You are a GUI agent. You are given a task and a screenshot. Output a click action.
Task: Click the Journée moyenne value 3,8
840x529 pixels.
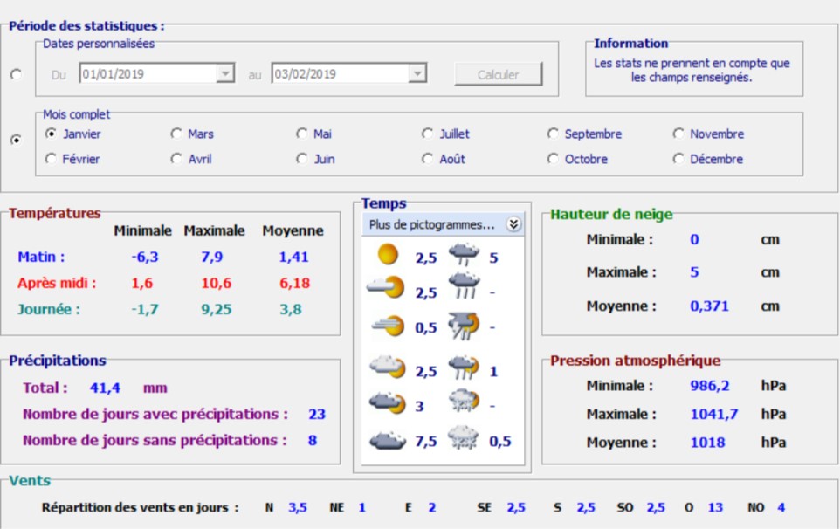point(291,309)
